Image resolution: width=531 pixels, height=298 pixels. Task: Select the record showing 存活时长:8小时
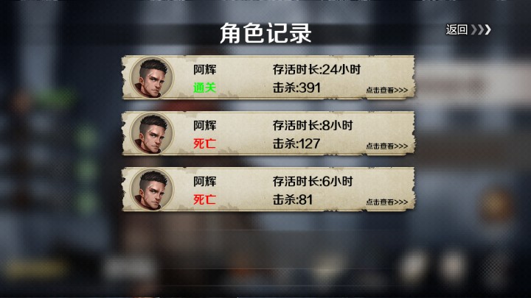click(x=268, y=133)
